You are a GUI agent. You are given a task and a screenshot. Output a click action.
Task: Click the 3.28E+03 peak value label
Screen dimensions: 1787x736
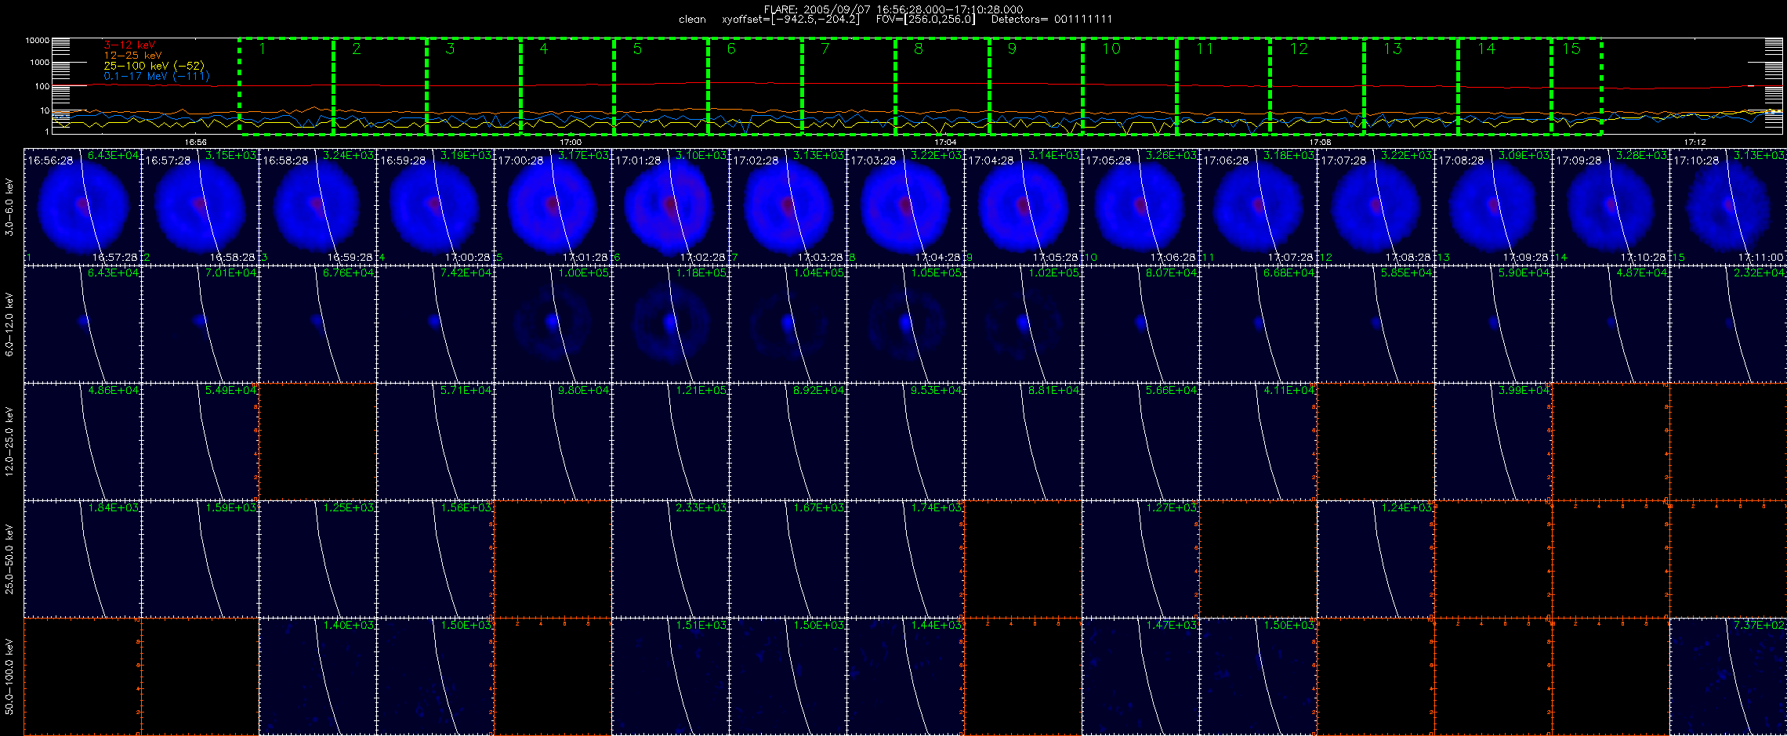[1642, 156]
